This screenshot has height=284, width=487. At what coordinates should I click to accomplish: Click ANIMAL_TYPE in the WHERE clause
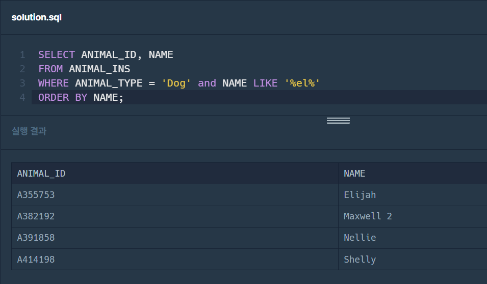[109, 83]
